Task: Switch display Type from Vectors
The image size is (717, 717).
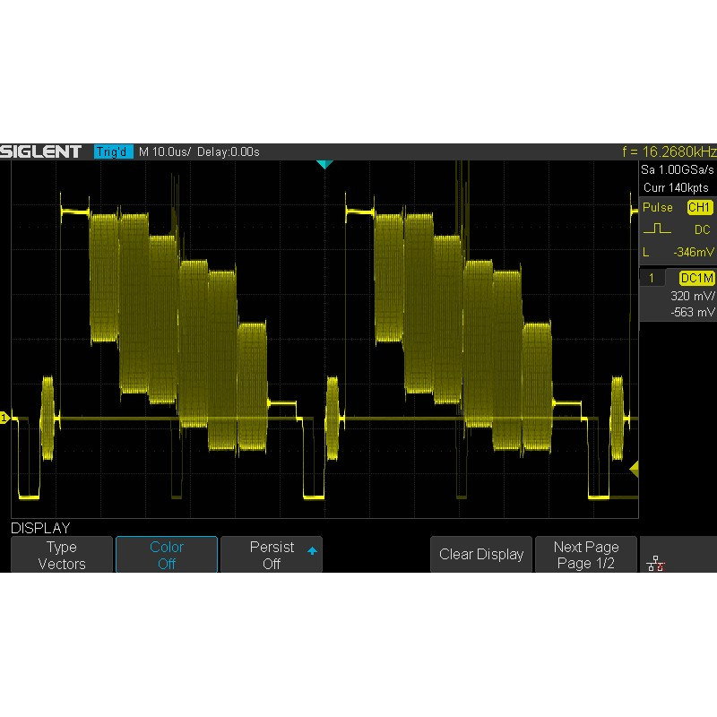Action: (62, 555)
